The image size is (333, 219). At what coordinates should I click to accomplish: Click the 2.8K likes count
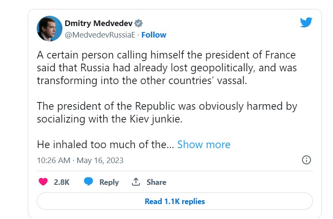tap(62, 182)
